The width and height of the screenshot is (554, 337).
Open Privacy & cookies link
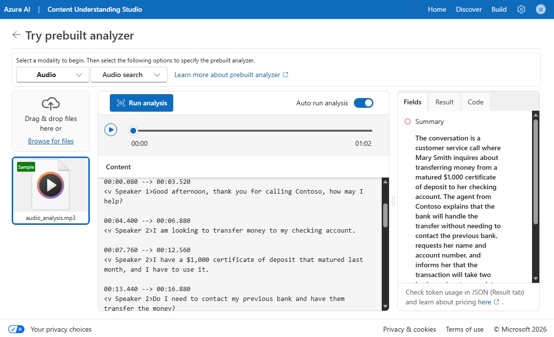pos(410,329)
